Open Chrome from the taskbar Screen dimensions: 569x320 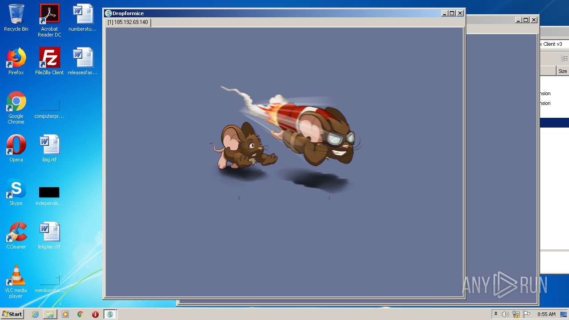point(80,314)
